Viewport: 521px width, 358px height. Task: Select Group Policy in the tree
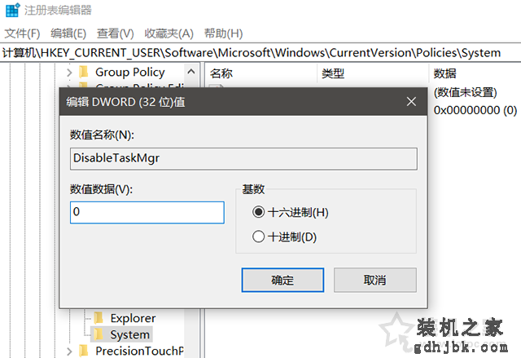tap(130, 73)
